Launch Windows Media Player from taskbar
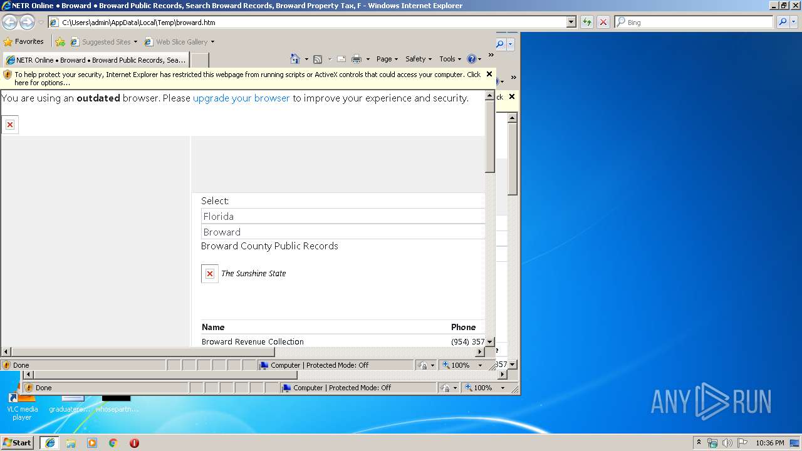This screenshot has height=451, width=802. pos(92,443)
